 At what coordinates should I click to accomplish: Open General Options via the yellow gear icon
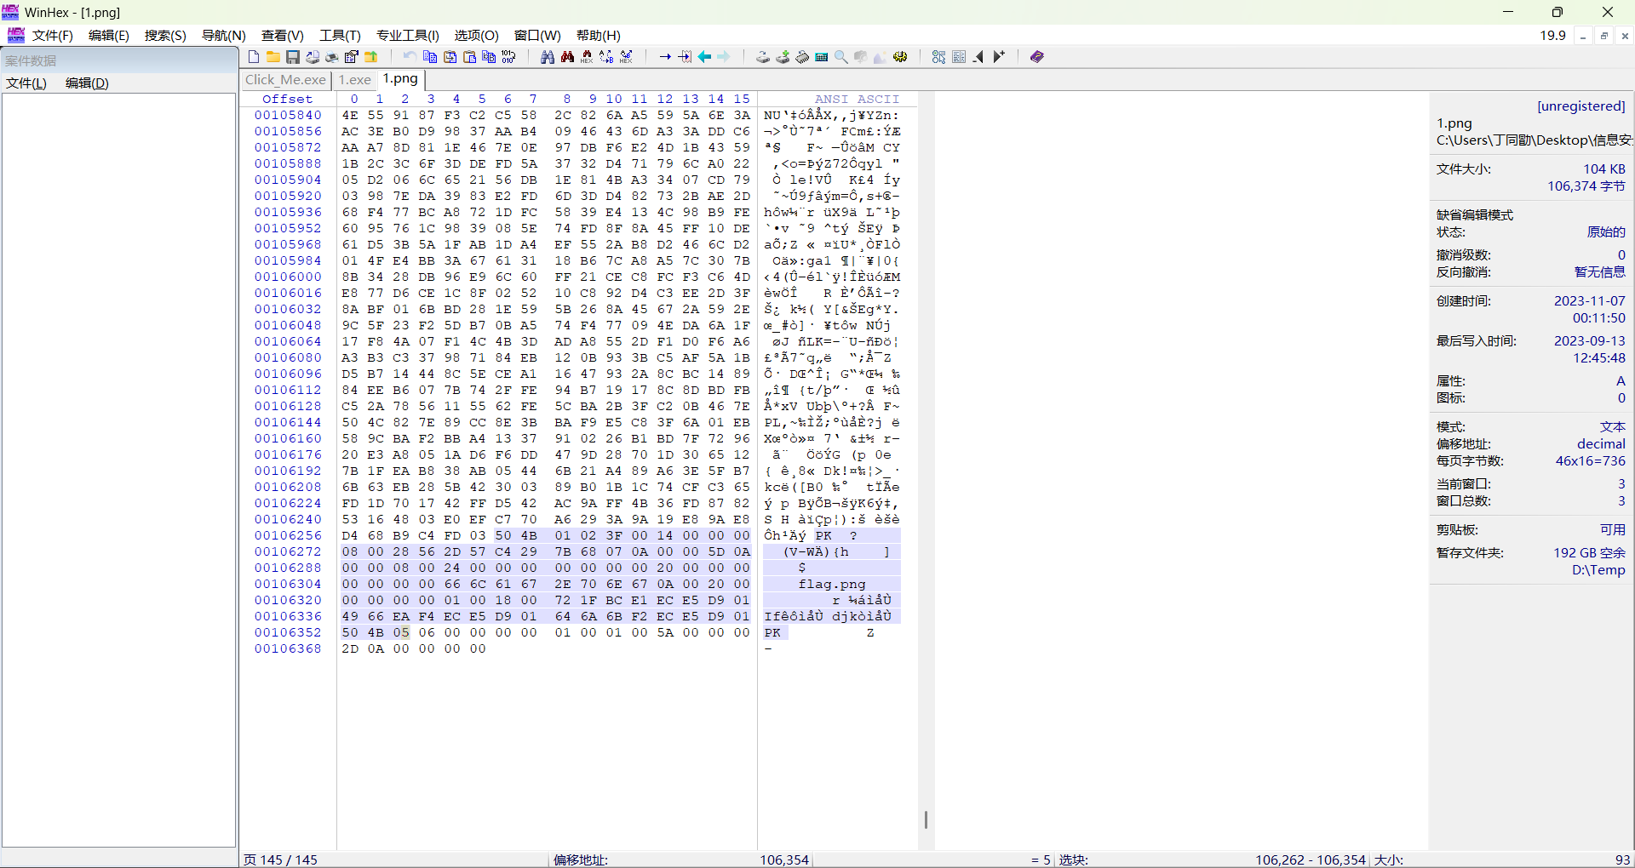pyautogui.click(x=900, y=57)
